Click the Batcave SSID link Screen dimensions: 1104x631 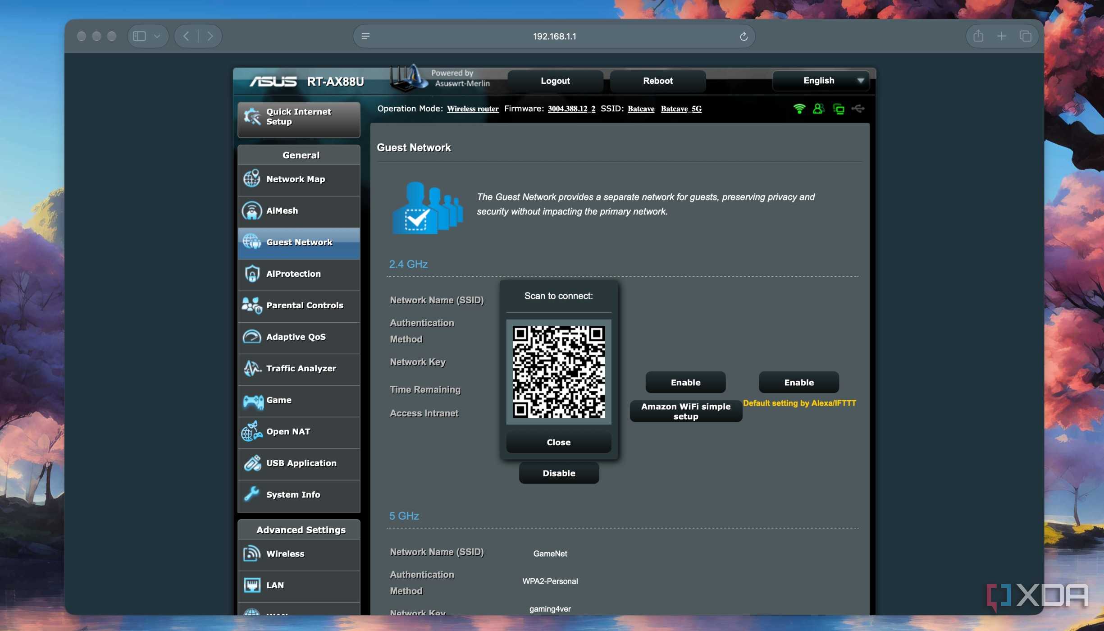(641, 109)
